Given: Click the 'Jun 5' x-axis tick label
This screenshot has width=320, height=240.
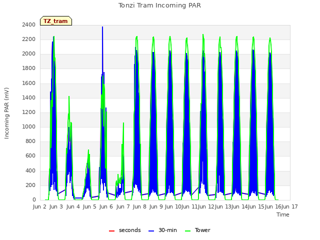Looking at the screenshot, I should (x=89, y=206).
